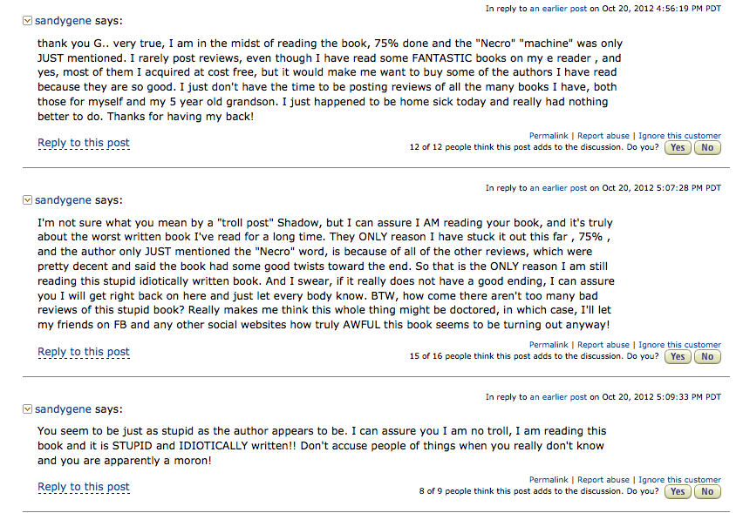Collapse the 5:09:33 PM post using its arrow icon
The image size is (743, 513).
click(28, 408)
